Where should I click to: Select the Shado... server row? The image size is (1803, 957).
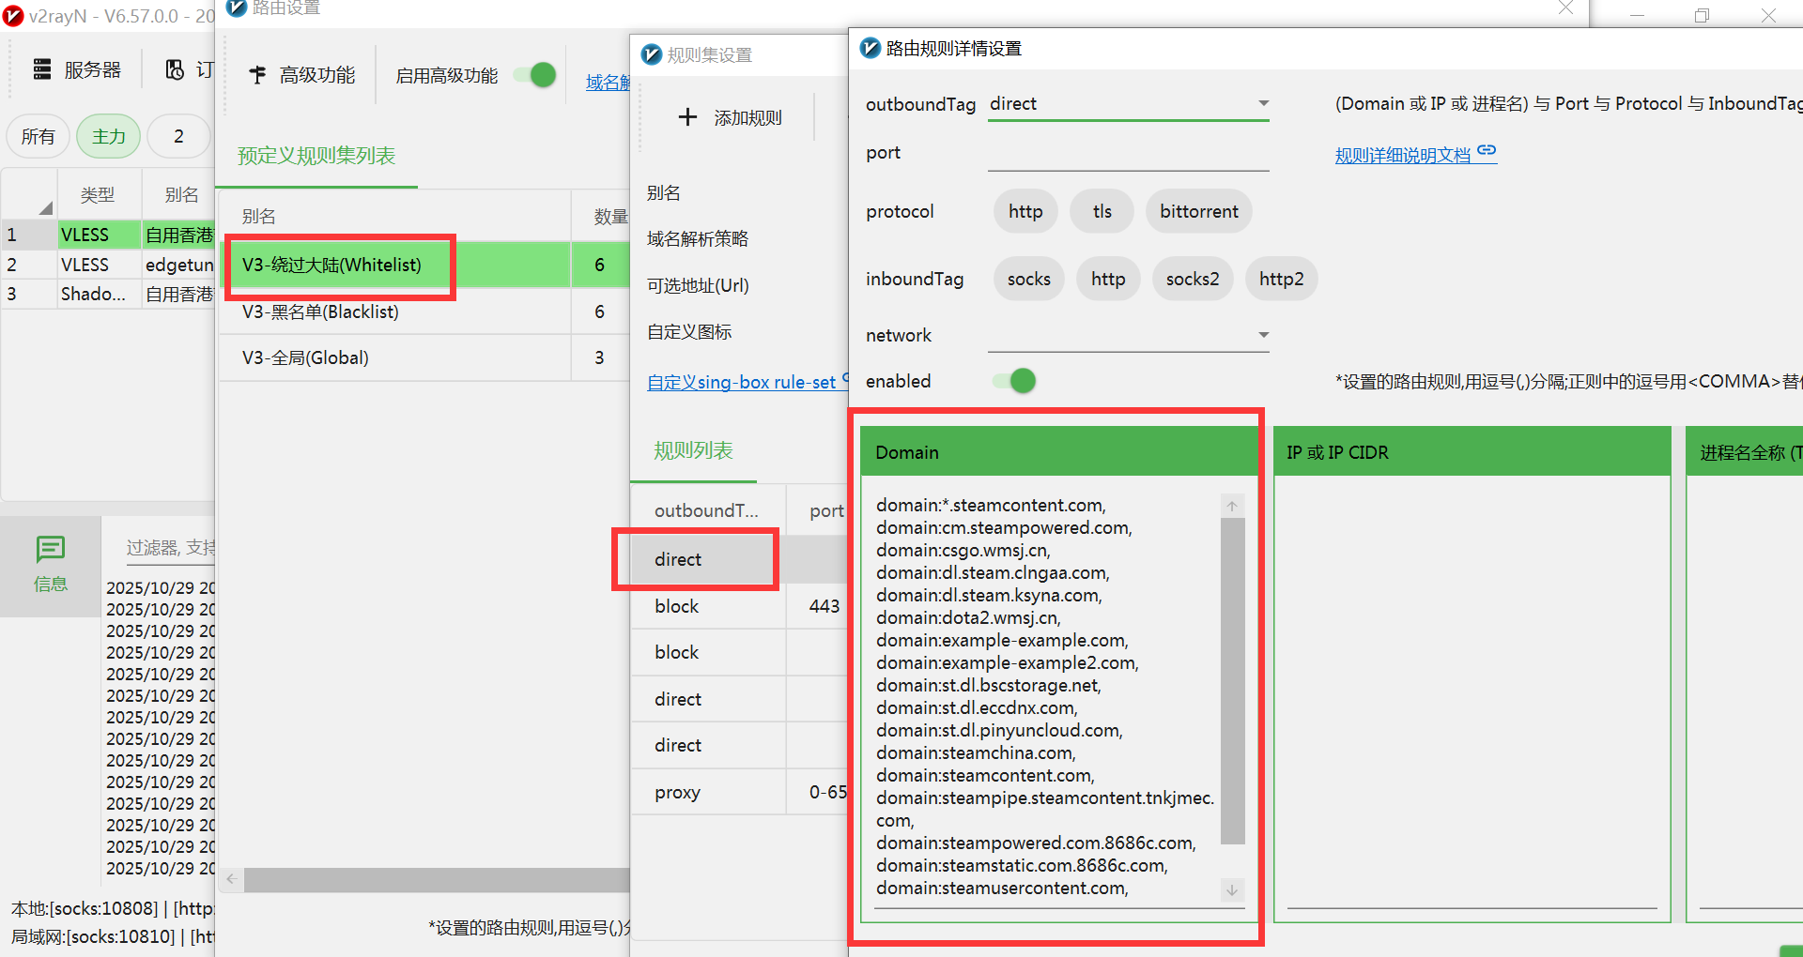click(x=109, y=294)
